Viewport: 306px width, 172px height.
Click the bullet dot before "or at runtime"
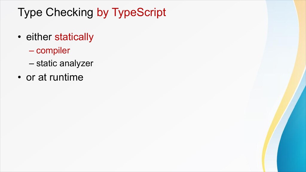19,78
